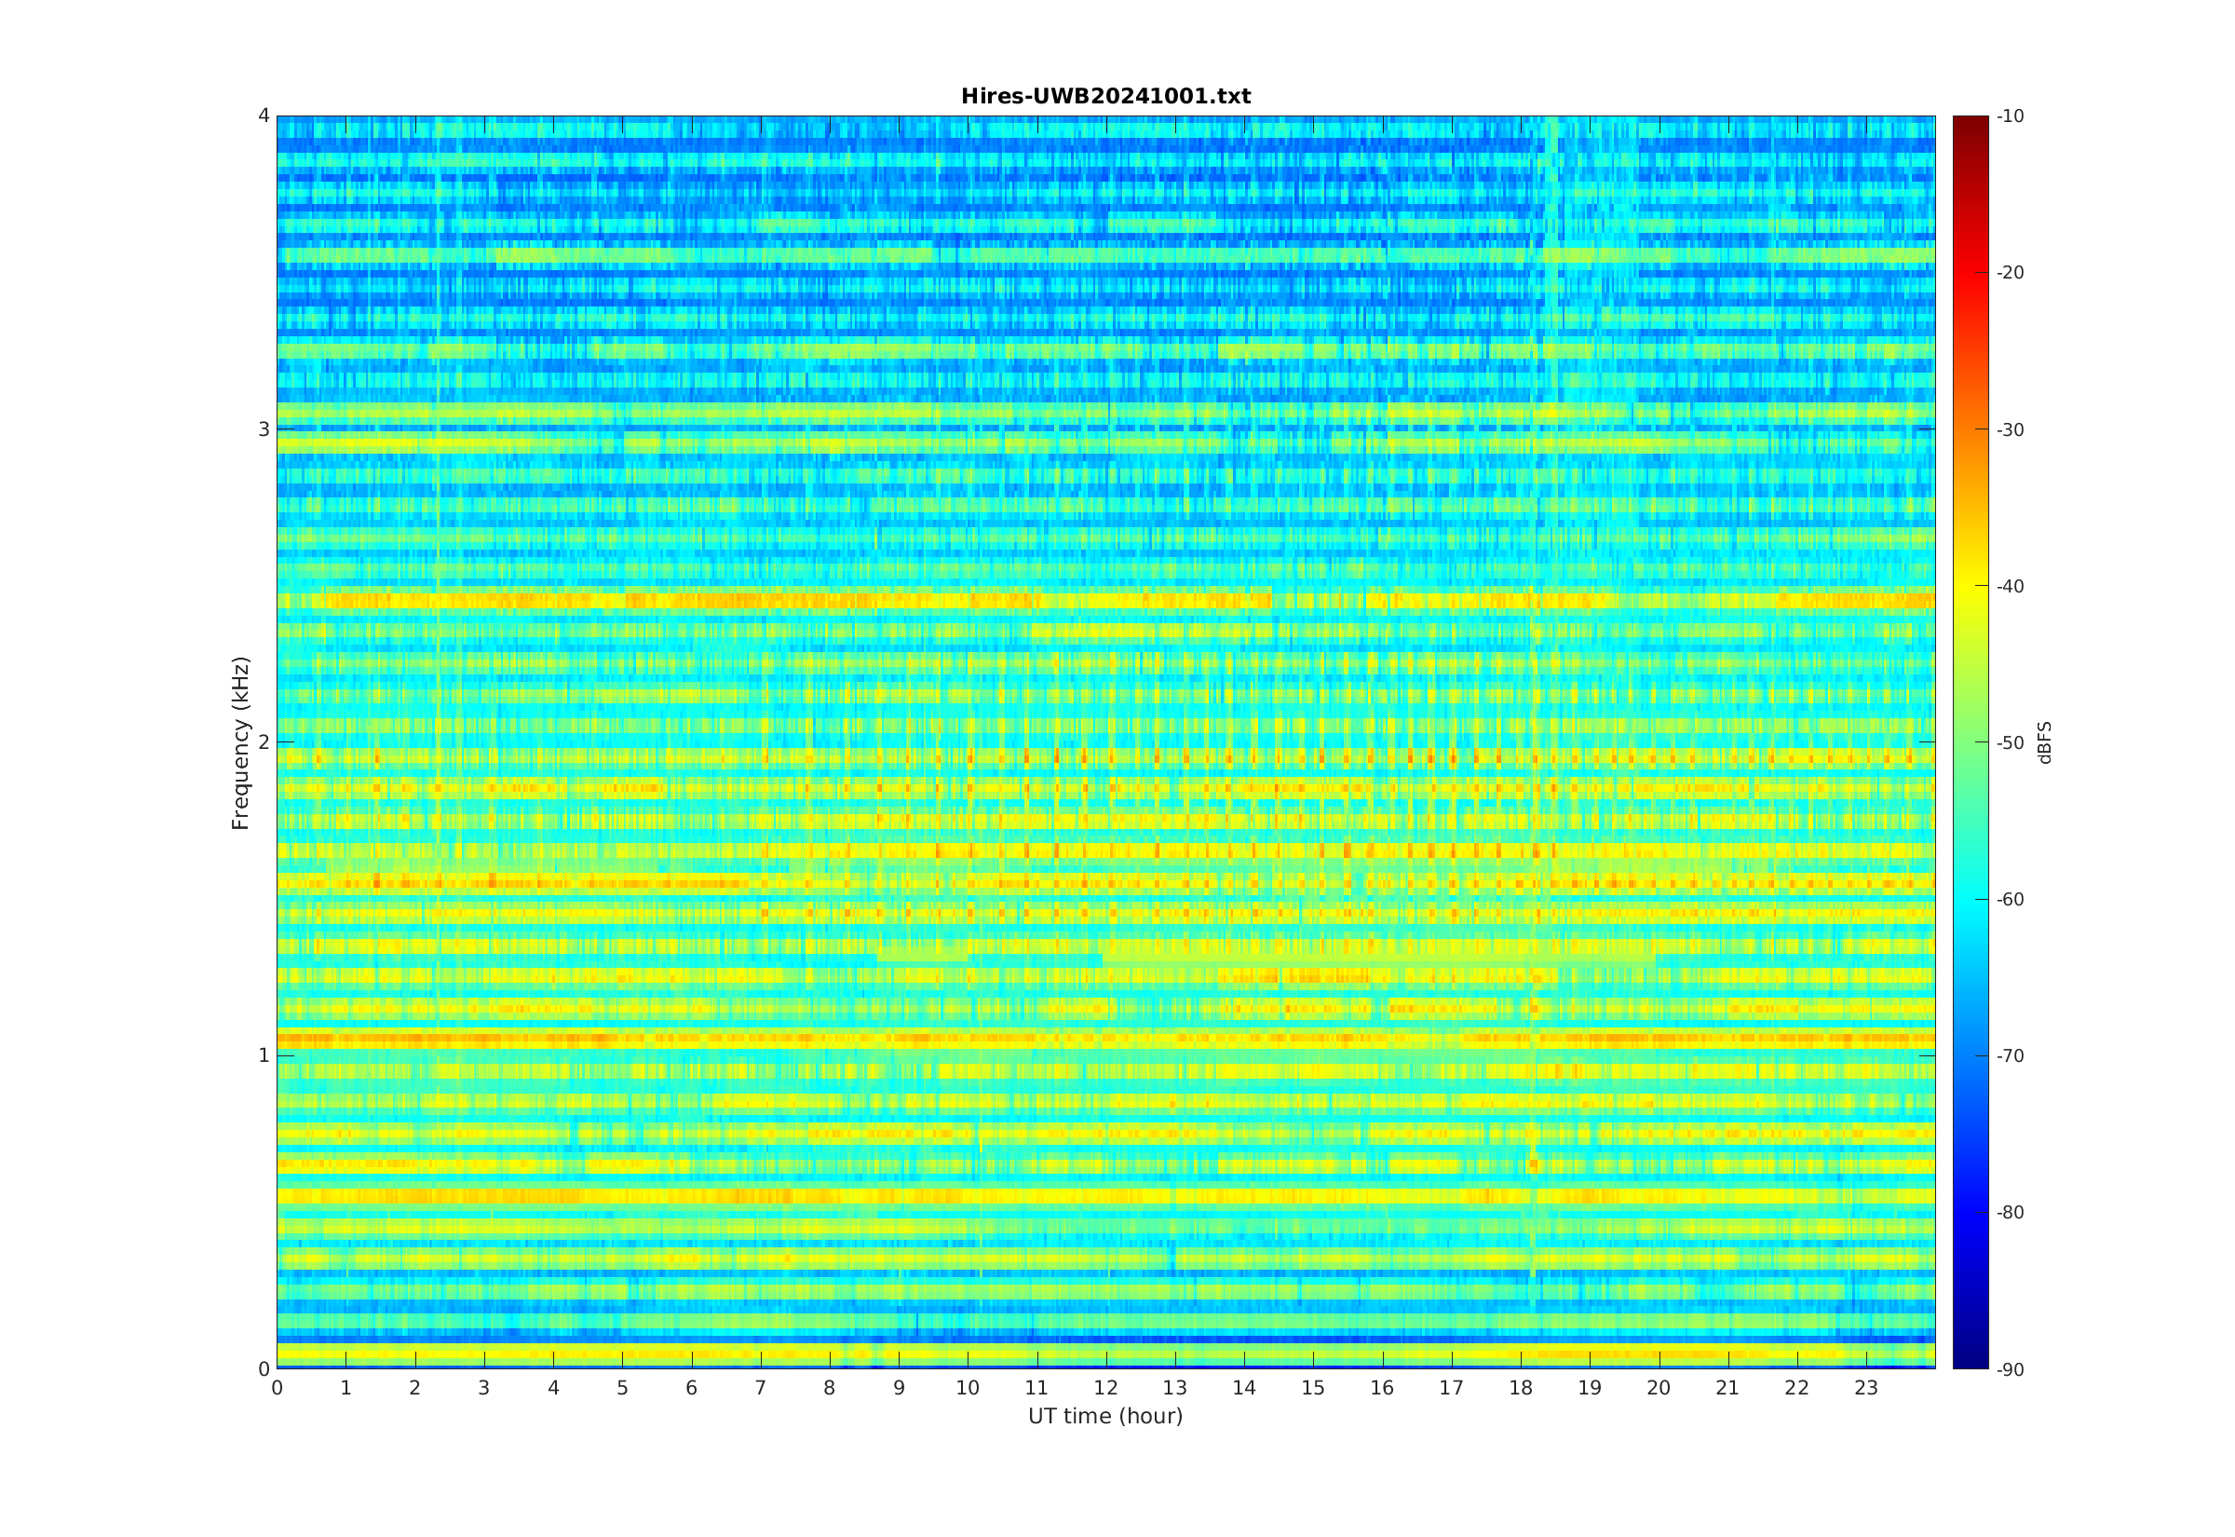2235x1537 pixels.
Task: Click the -40 colorbar tick label
Action: point(2010,586)
